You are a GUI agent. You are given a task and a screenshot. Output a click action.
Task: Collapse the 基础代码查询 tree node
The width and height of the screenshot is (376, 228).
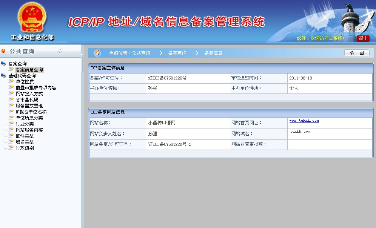point(4,75)
